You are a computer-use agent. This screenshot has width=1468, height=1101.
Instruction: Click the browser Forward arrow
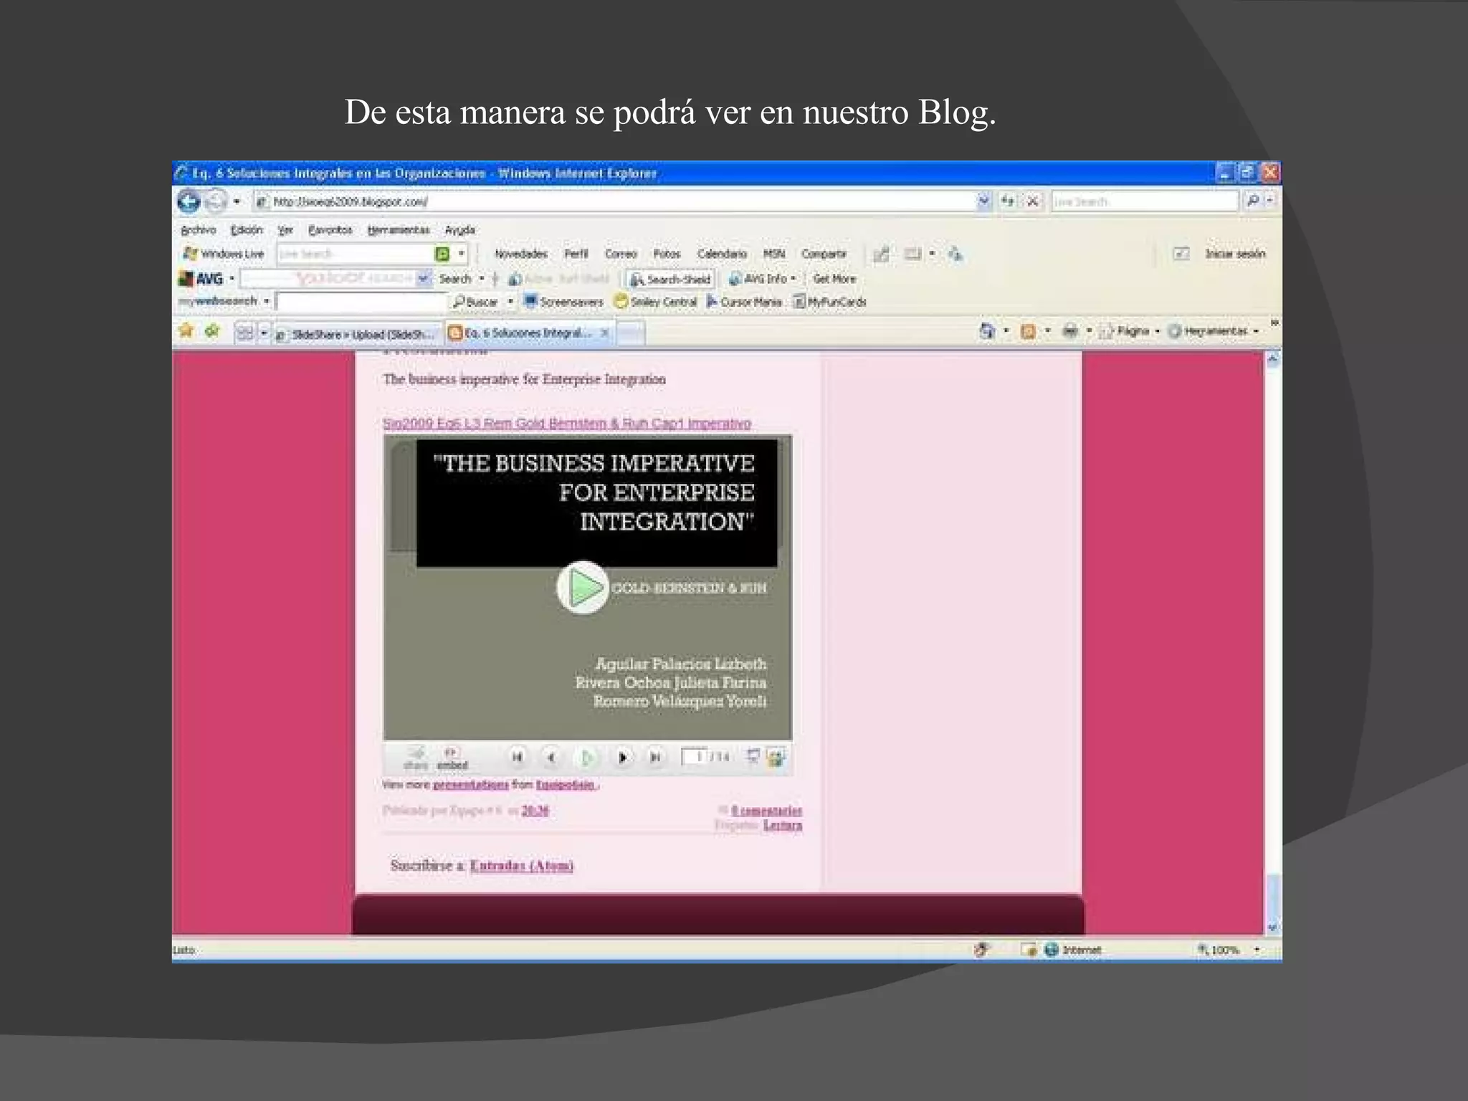215,201
